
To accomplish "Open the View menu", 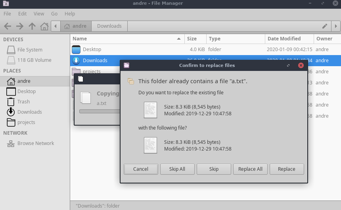I will [x=39, y=13].
